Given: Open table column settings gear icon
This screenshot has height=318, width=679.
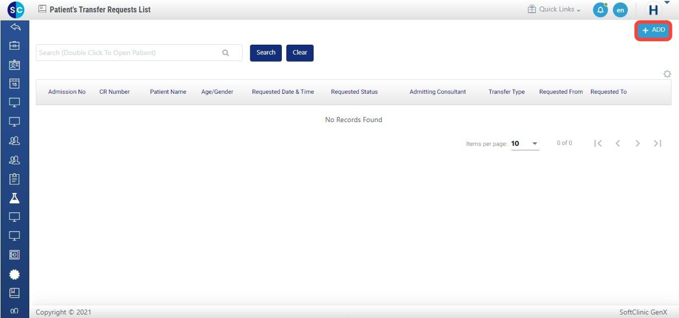Looking at the screenshot, I should (667, 74).
